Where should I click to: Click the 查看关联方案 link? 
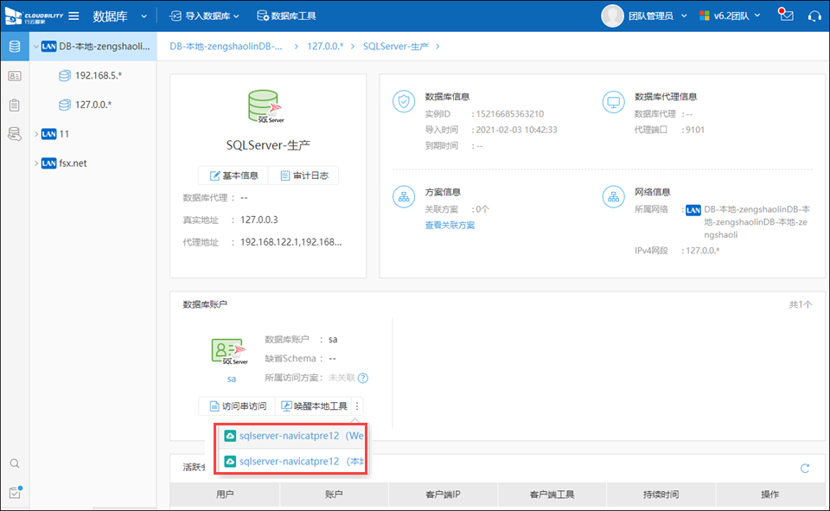(x=450, y=225)
